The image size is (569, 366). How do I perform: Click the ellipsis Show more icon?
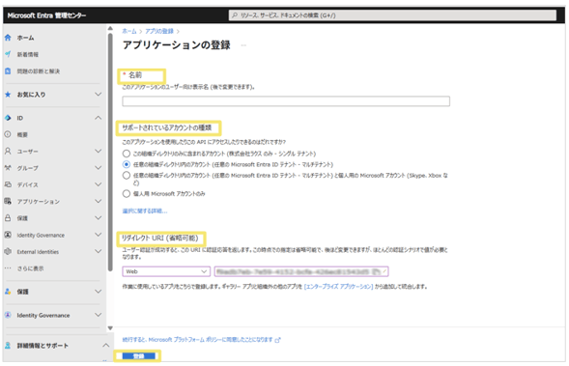pyautogui.click(x=8, y=268)
